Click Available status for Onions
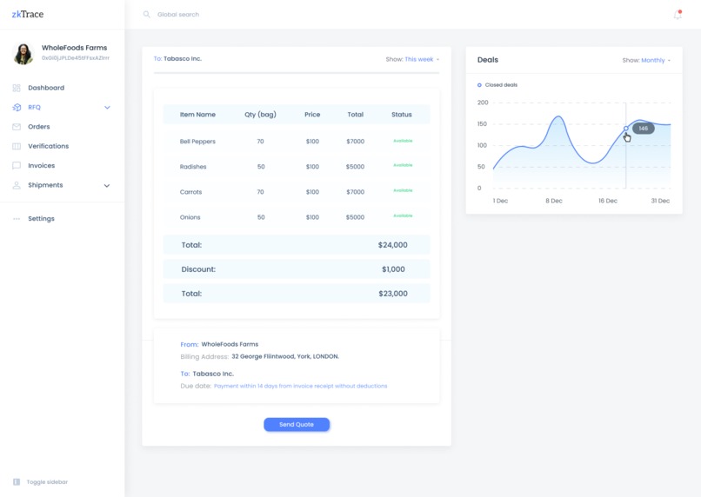The image size is (701, 497). click(403, 215)
